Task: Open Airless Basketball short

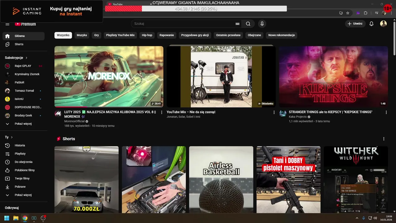Action: tap(221, 180)
